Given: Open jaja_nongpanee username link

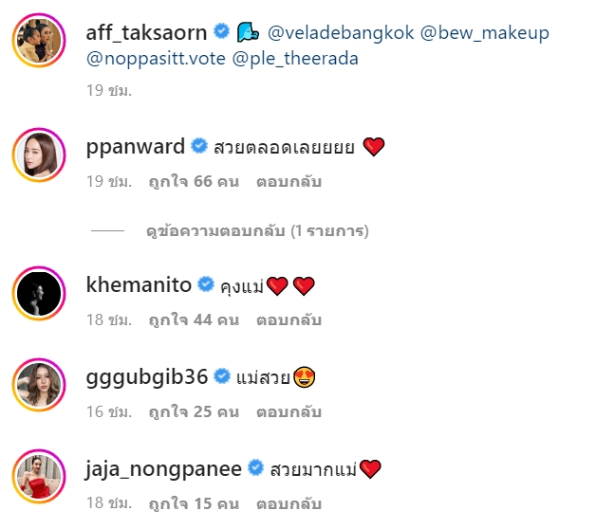Looking at the screenshot, I should pos(163,469).
